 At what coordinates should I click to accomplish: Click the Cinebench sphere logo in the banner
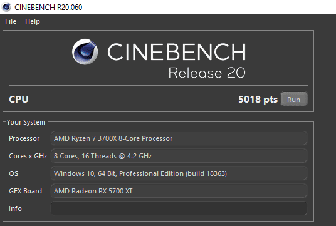point(85,51)
